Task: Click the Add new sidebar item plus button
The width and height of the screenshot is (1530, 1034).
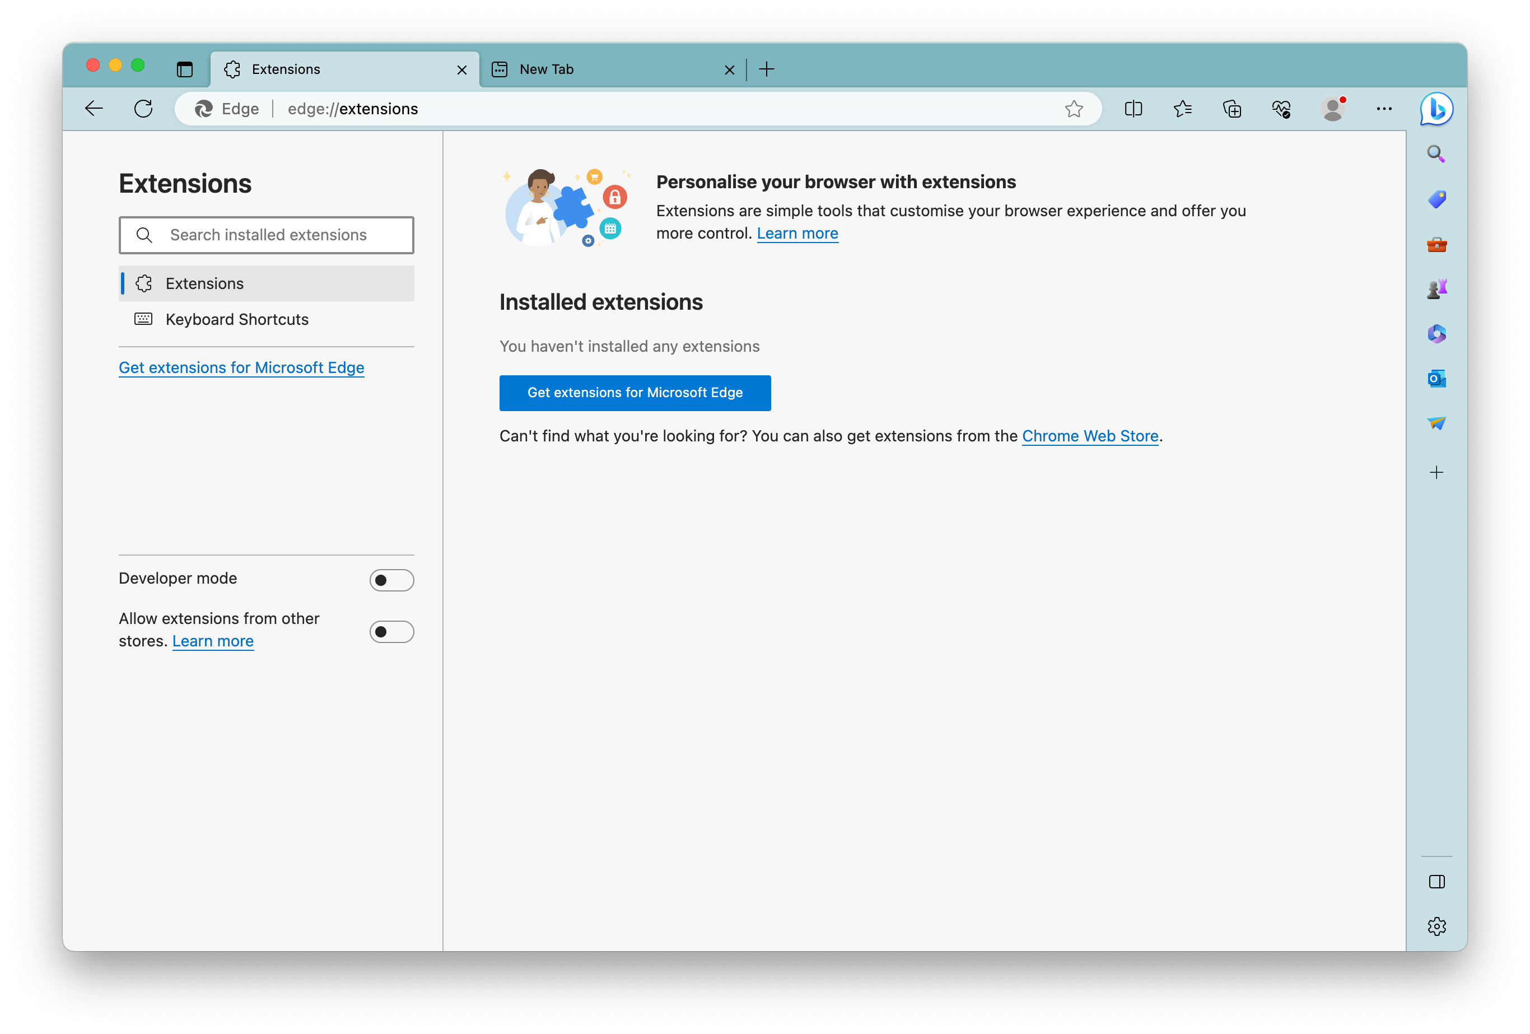Action: coord(1436,472)
